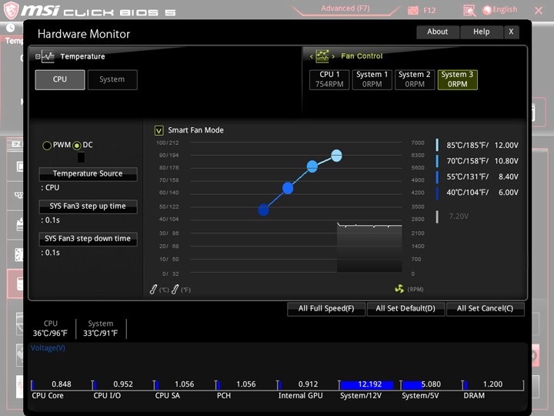Choose the System 3 fan
The width and height of the screenshot is (554, 416).
457,79
